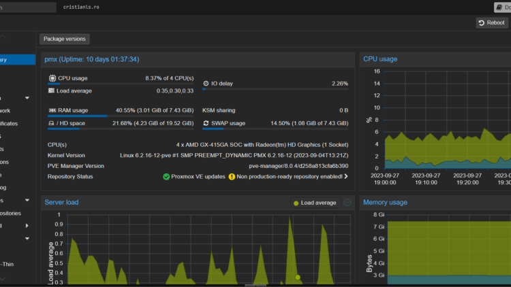
Task: Click the SWAP usage progress bar
Action: (275, 129)
